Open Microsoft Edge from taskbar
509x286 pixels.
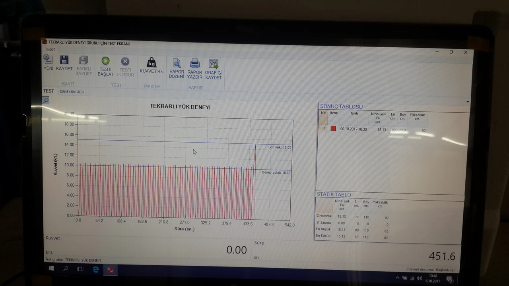[96, 270]
